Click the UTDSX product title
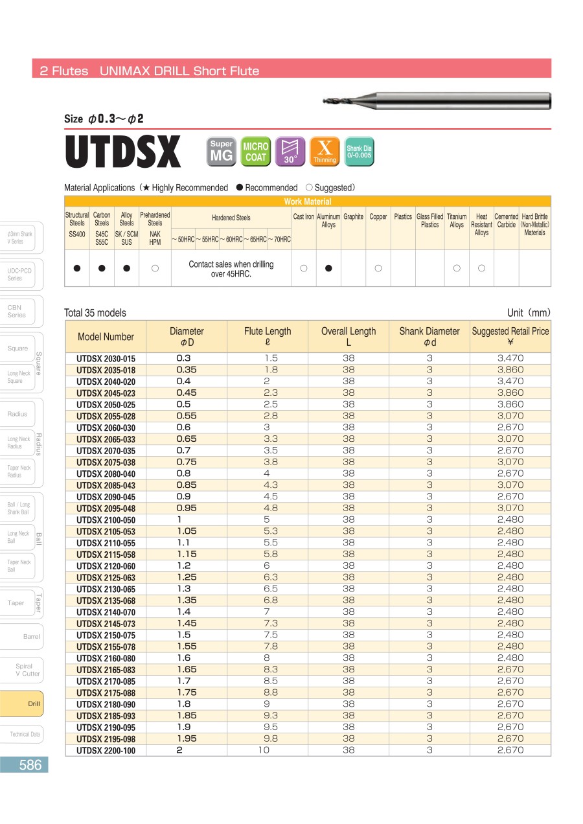583x824 pixels. [122, 152]
